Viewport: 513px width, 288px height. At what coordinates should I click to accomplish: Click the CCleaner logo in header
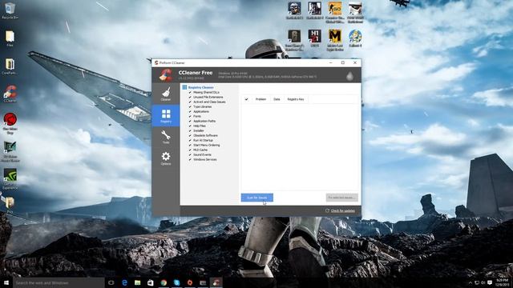[166, 75]
